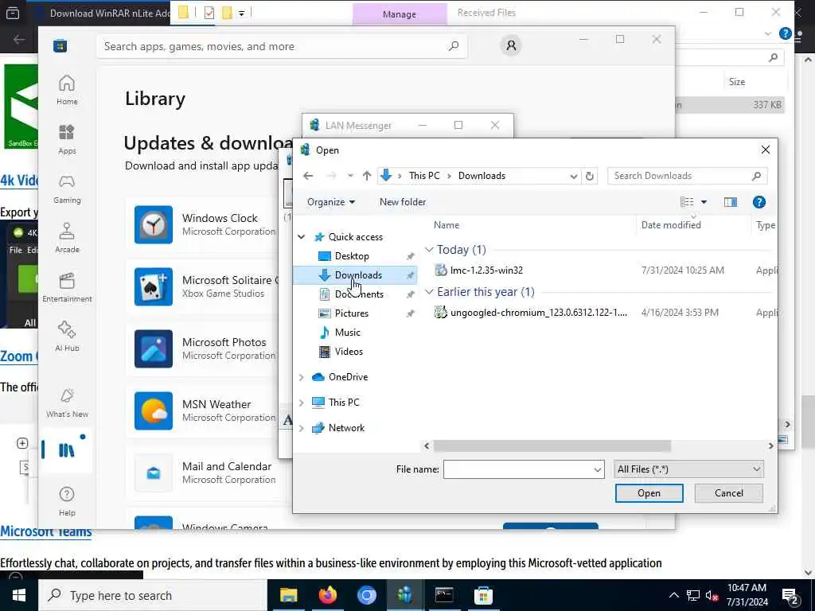Click the Microsoft Store profile icon
Viewport: 815px width, 611px height.
(x=511, y=45)
